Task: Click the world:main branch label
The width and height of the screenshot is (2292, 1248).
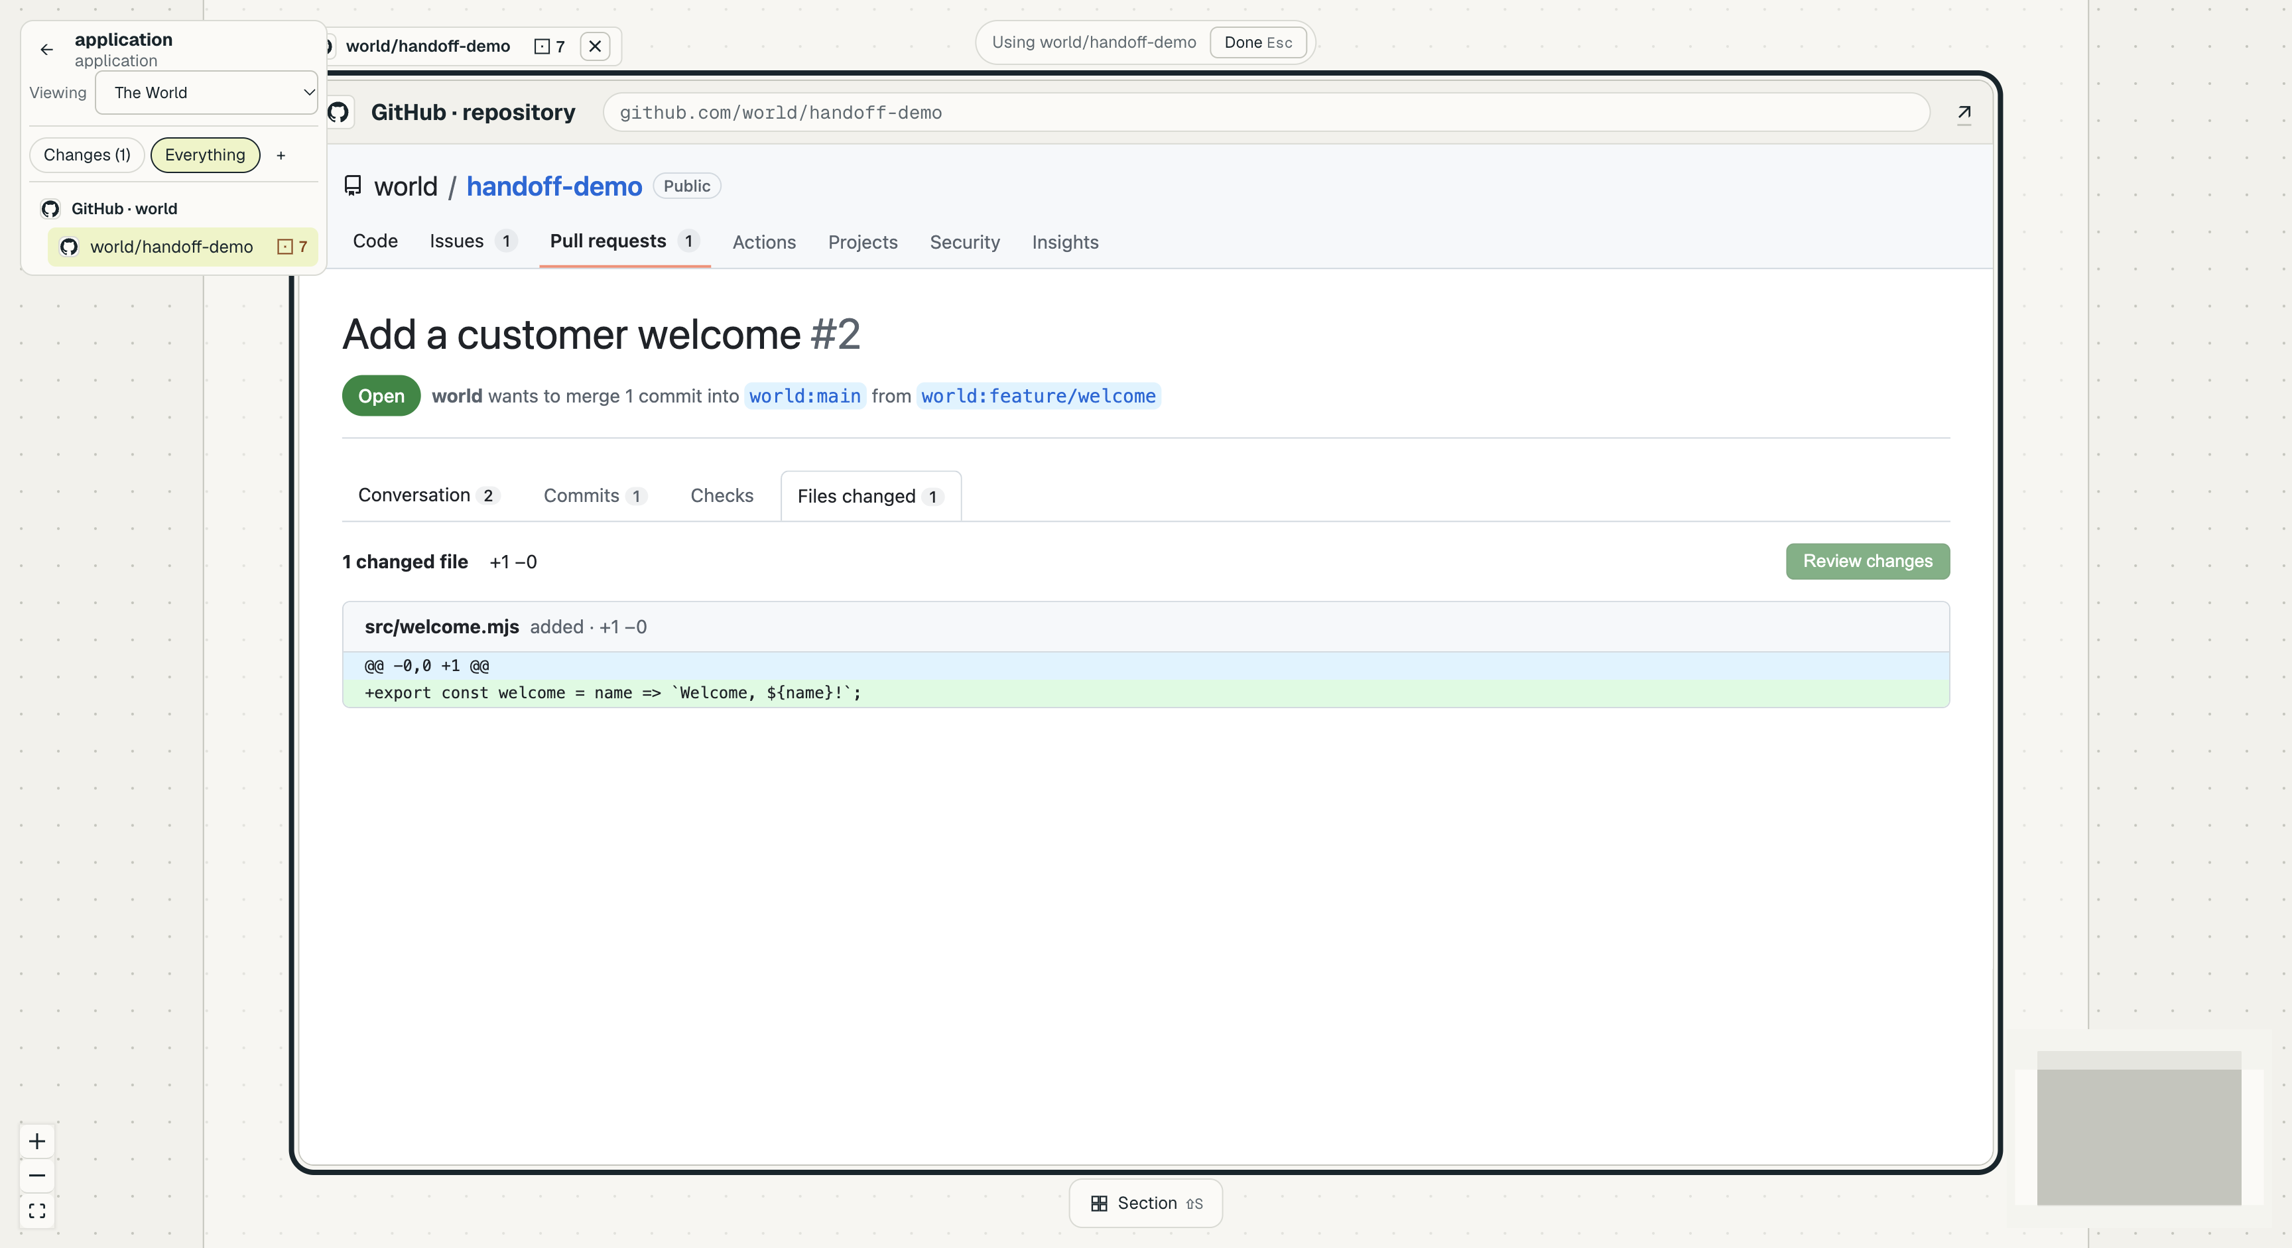Action: (805, 396)
